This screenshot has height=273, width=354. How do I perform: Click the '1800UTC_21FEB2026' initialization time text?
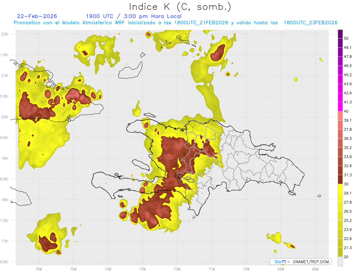[x=201, y=23]
